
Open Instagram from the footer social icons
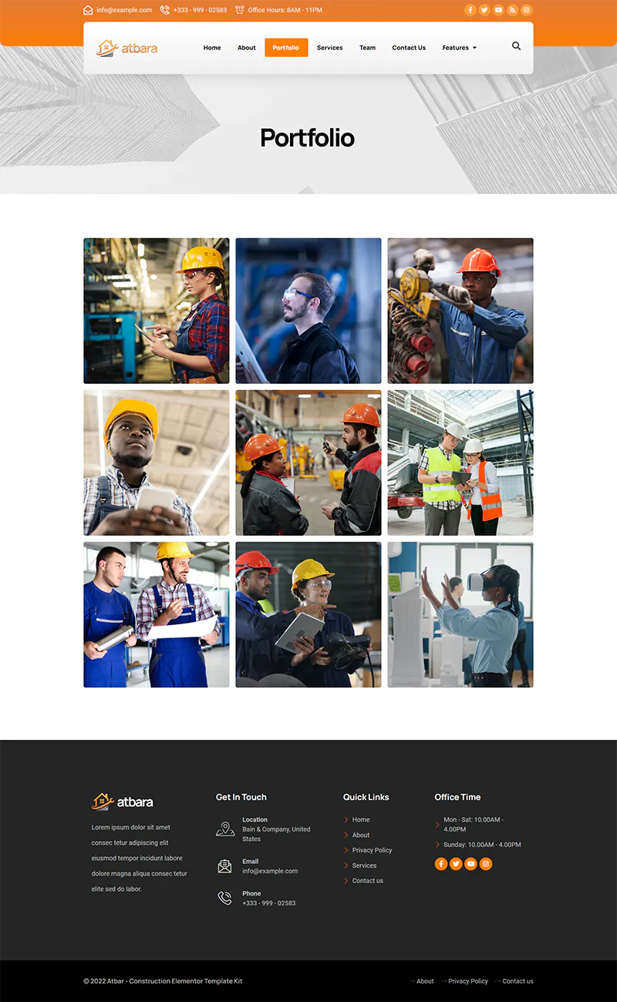click(x=486, y=864)
